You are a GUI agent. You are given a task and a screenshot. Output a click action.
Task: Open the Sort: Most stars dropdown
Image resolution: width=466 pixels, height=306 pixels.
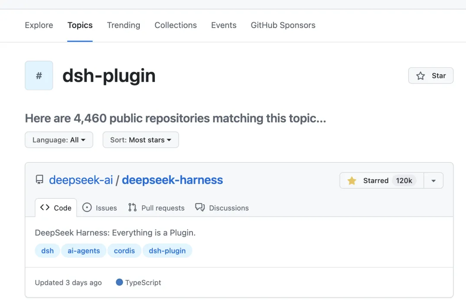141,140
